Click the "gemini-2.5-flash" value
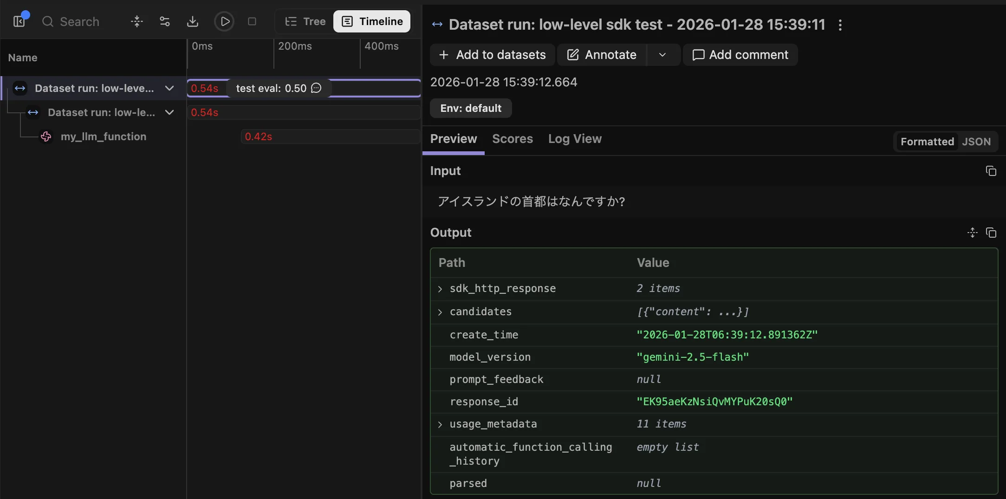Image resolution: width=1006 pixels, height=499 pixels. click(x=693, y=357)
